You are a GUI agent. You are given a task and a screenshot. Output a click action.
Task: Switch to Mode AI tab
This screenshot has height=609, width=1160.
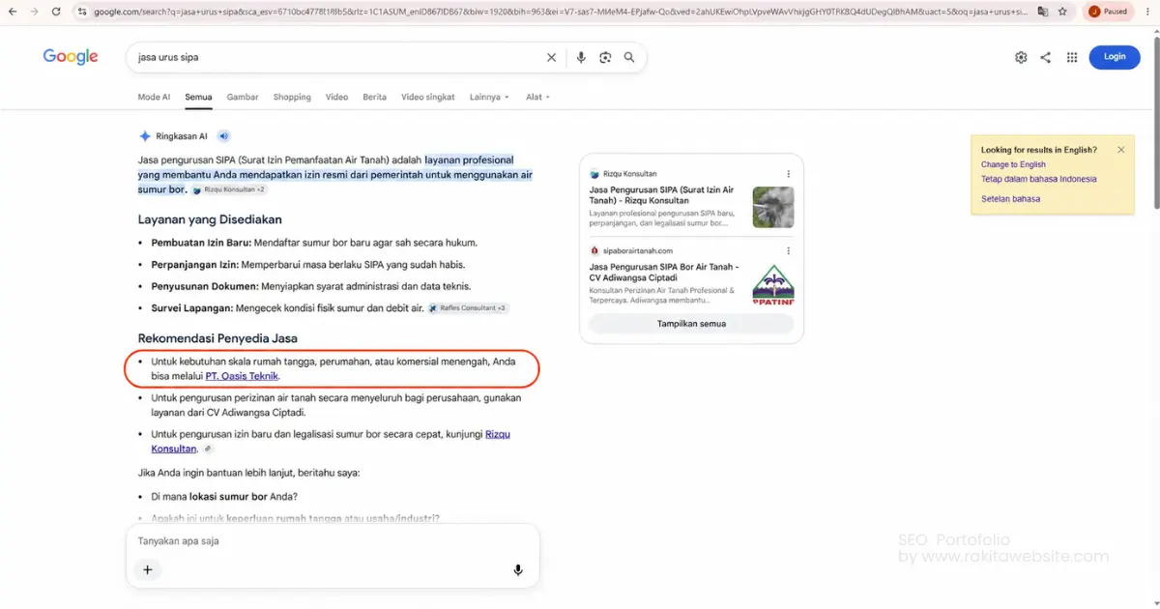click(x=154, y=97)
